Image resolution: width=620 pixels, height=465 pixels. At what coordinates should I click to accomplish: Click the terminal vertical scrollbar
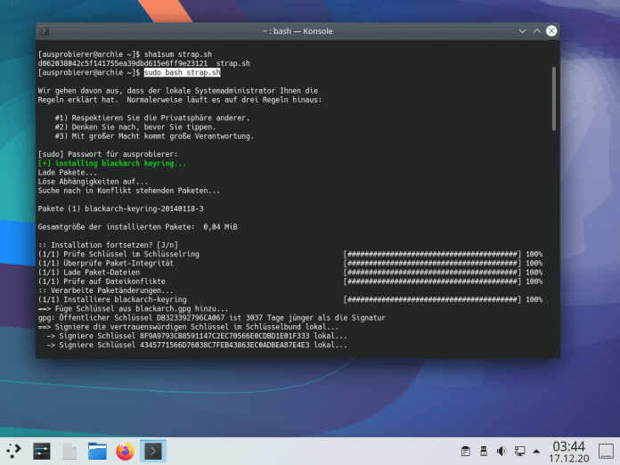[x=554, y=98]
